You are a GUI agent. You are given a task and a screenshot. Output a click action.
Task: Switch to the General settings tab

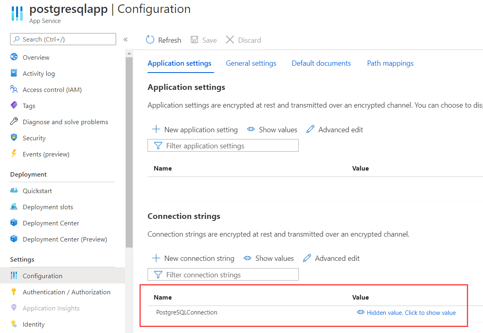[251, 63]
